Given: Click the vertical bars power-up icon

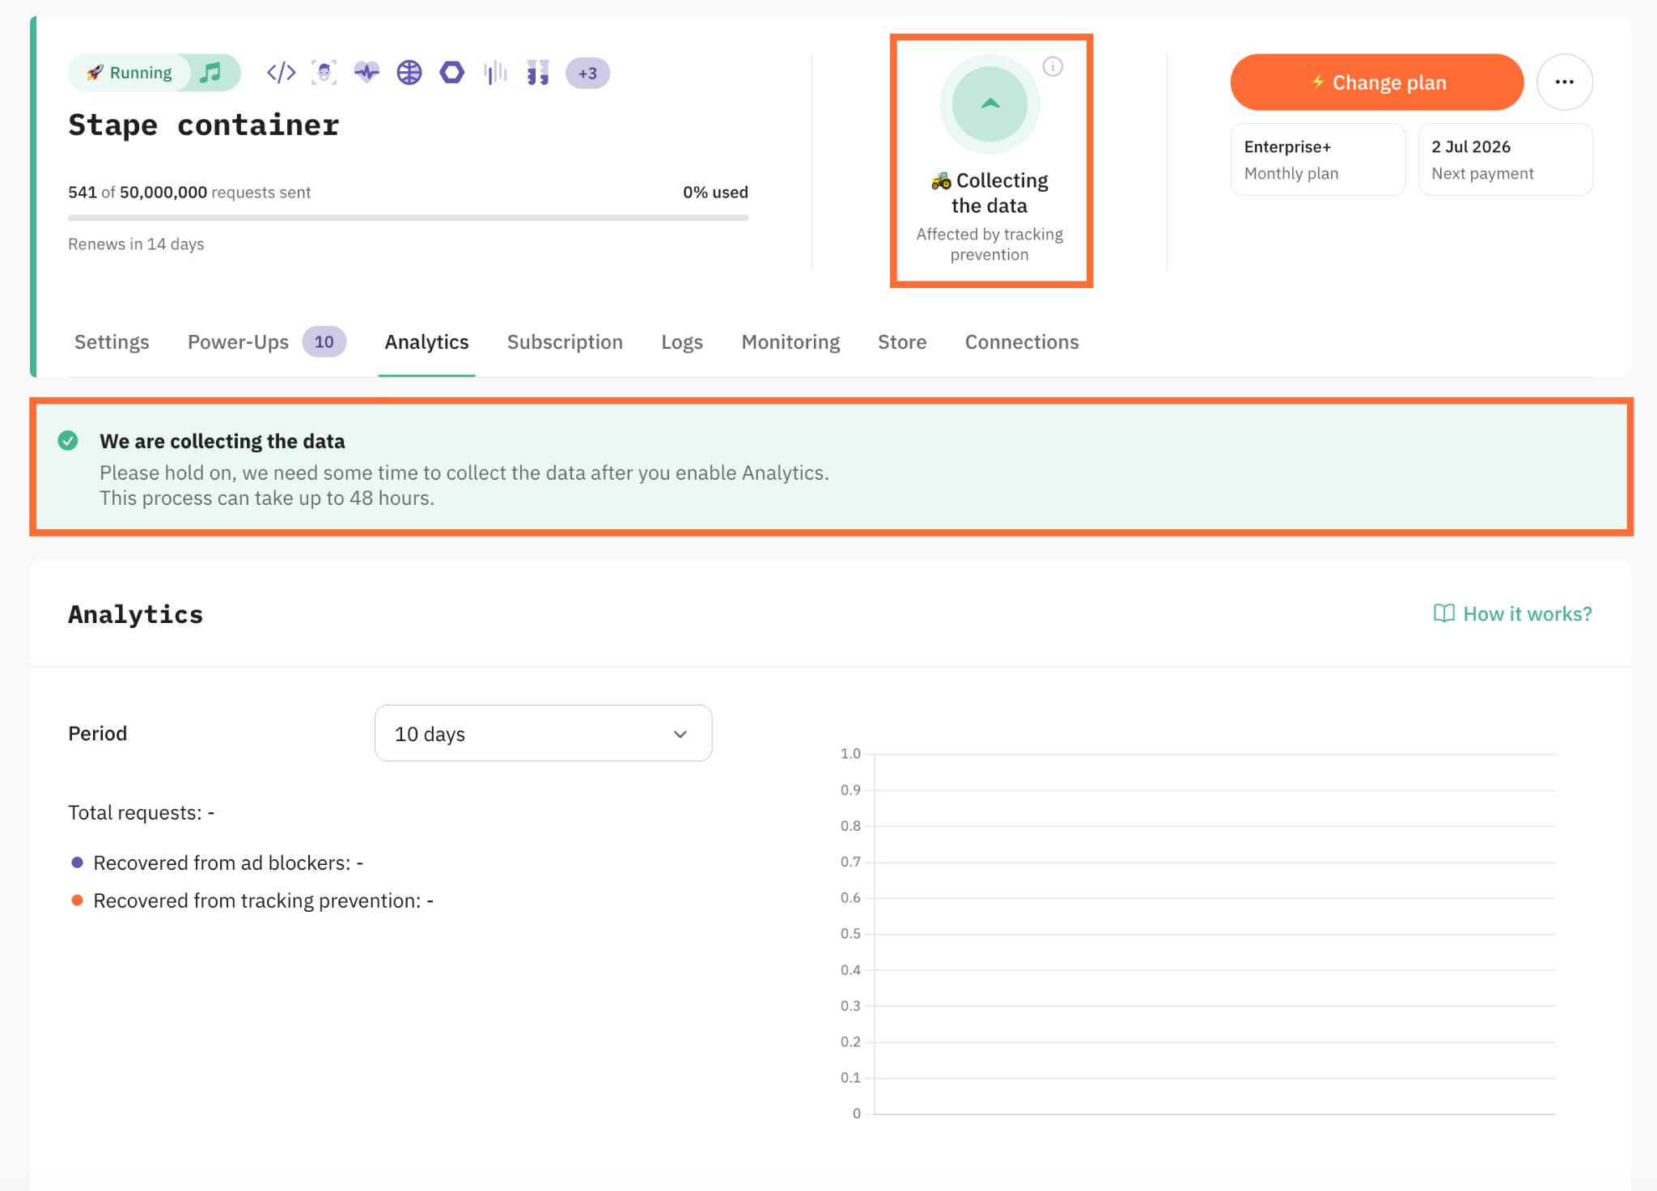Looking at the screenshot, I should (495, 73).
